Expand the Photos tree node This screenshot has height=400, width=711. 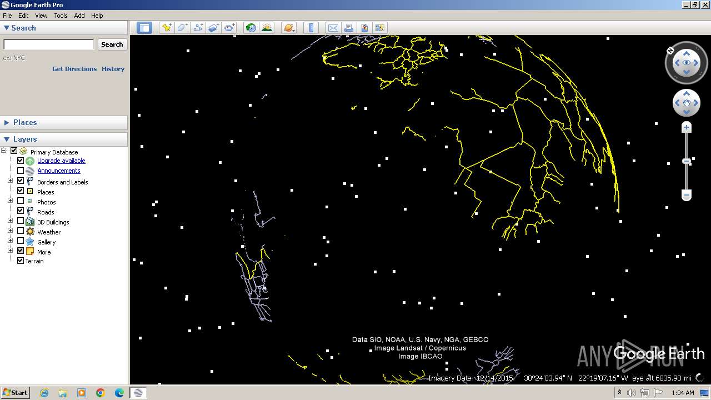[10, 201]
